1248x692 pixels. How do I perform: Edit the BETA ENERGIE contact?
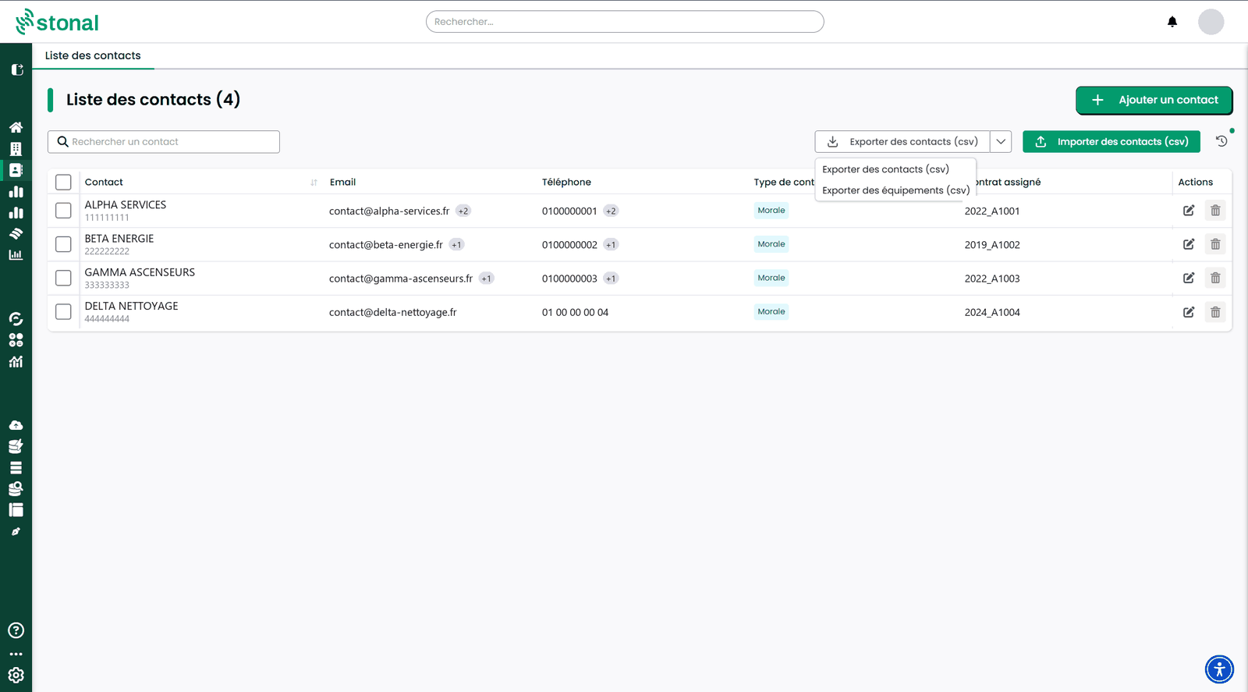[1189, 244]
